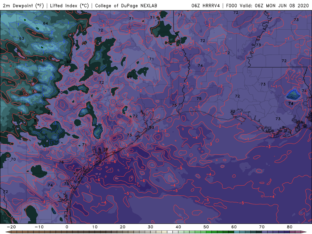Click the 80 label on the color scale

pos(290,227)
